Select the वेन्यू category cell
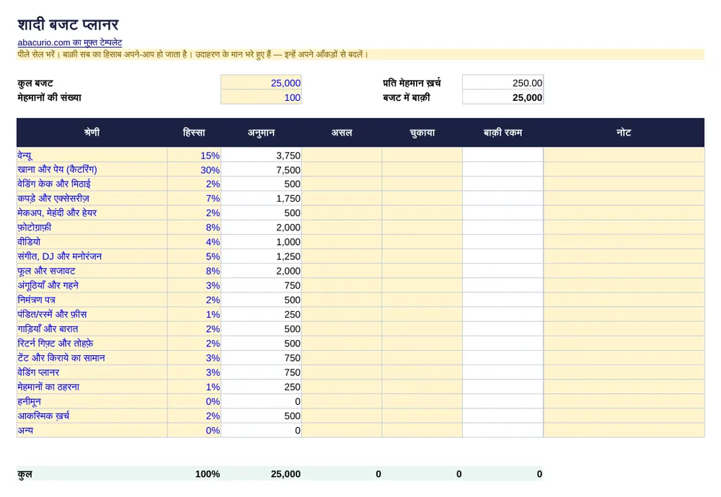 tap(92, 156)
